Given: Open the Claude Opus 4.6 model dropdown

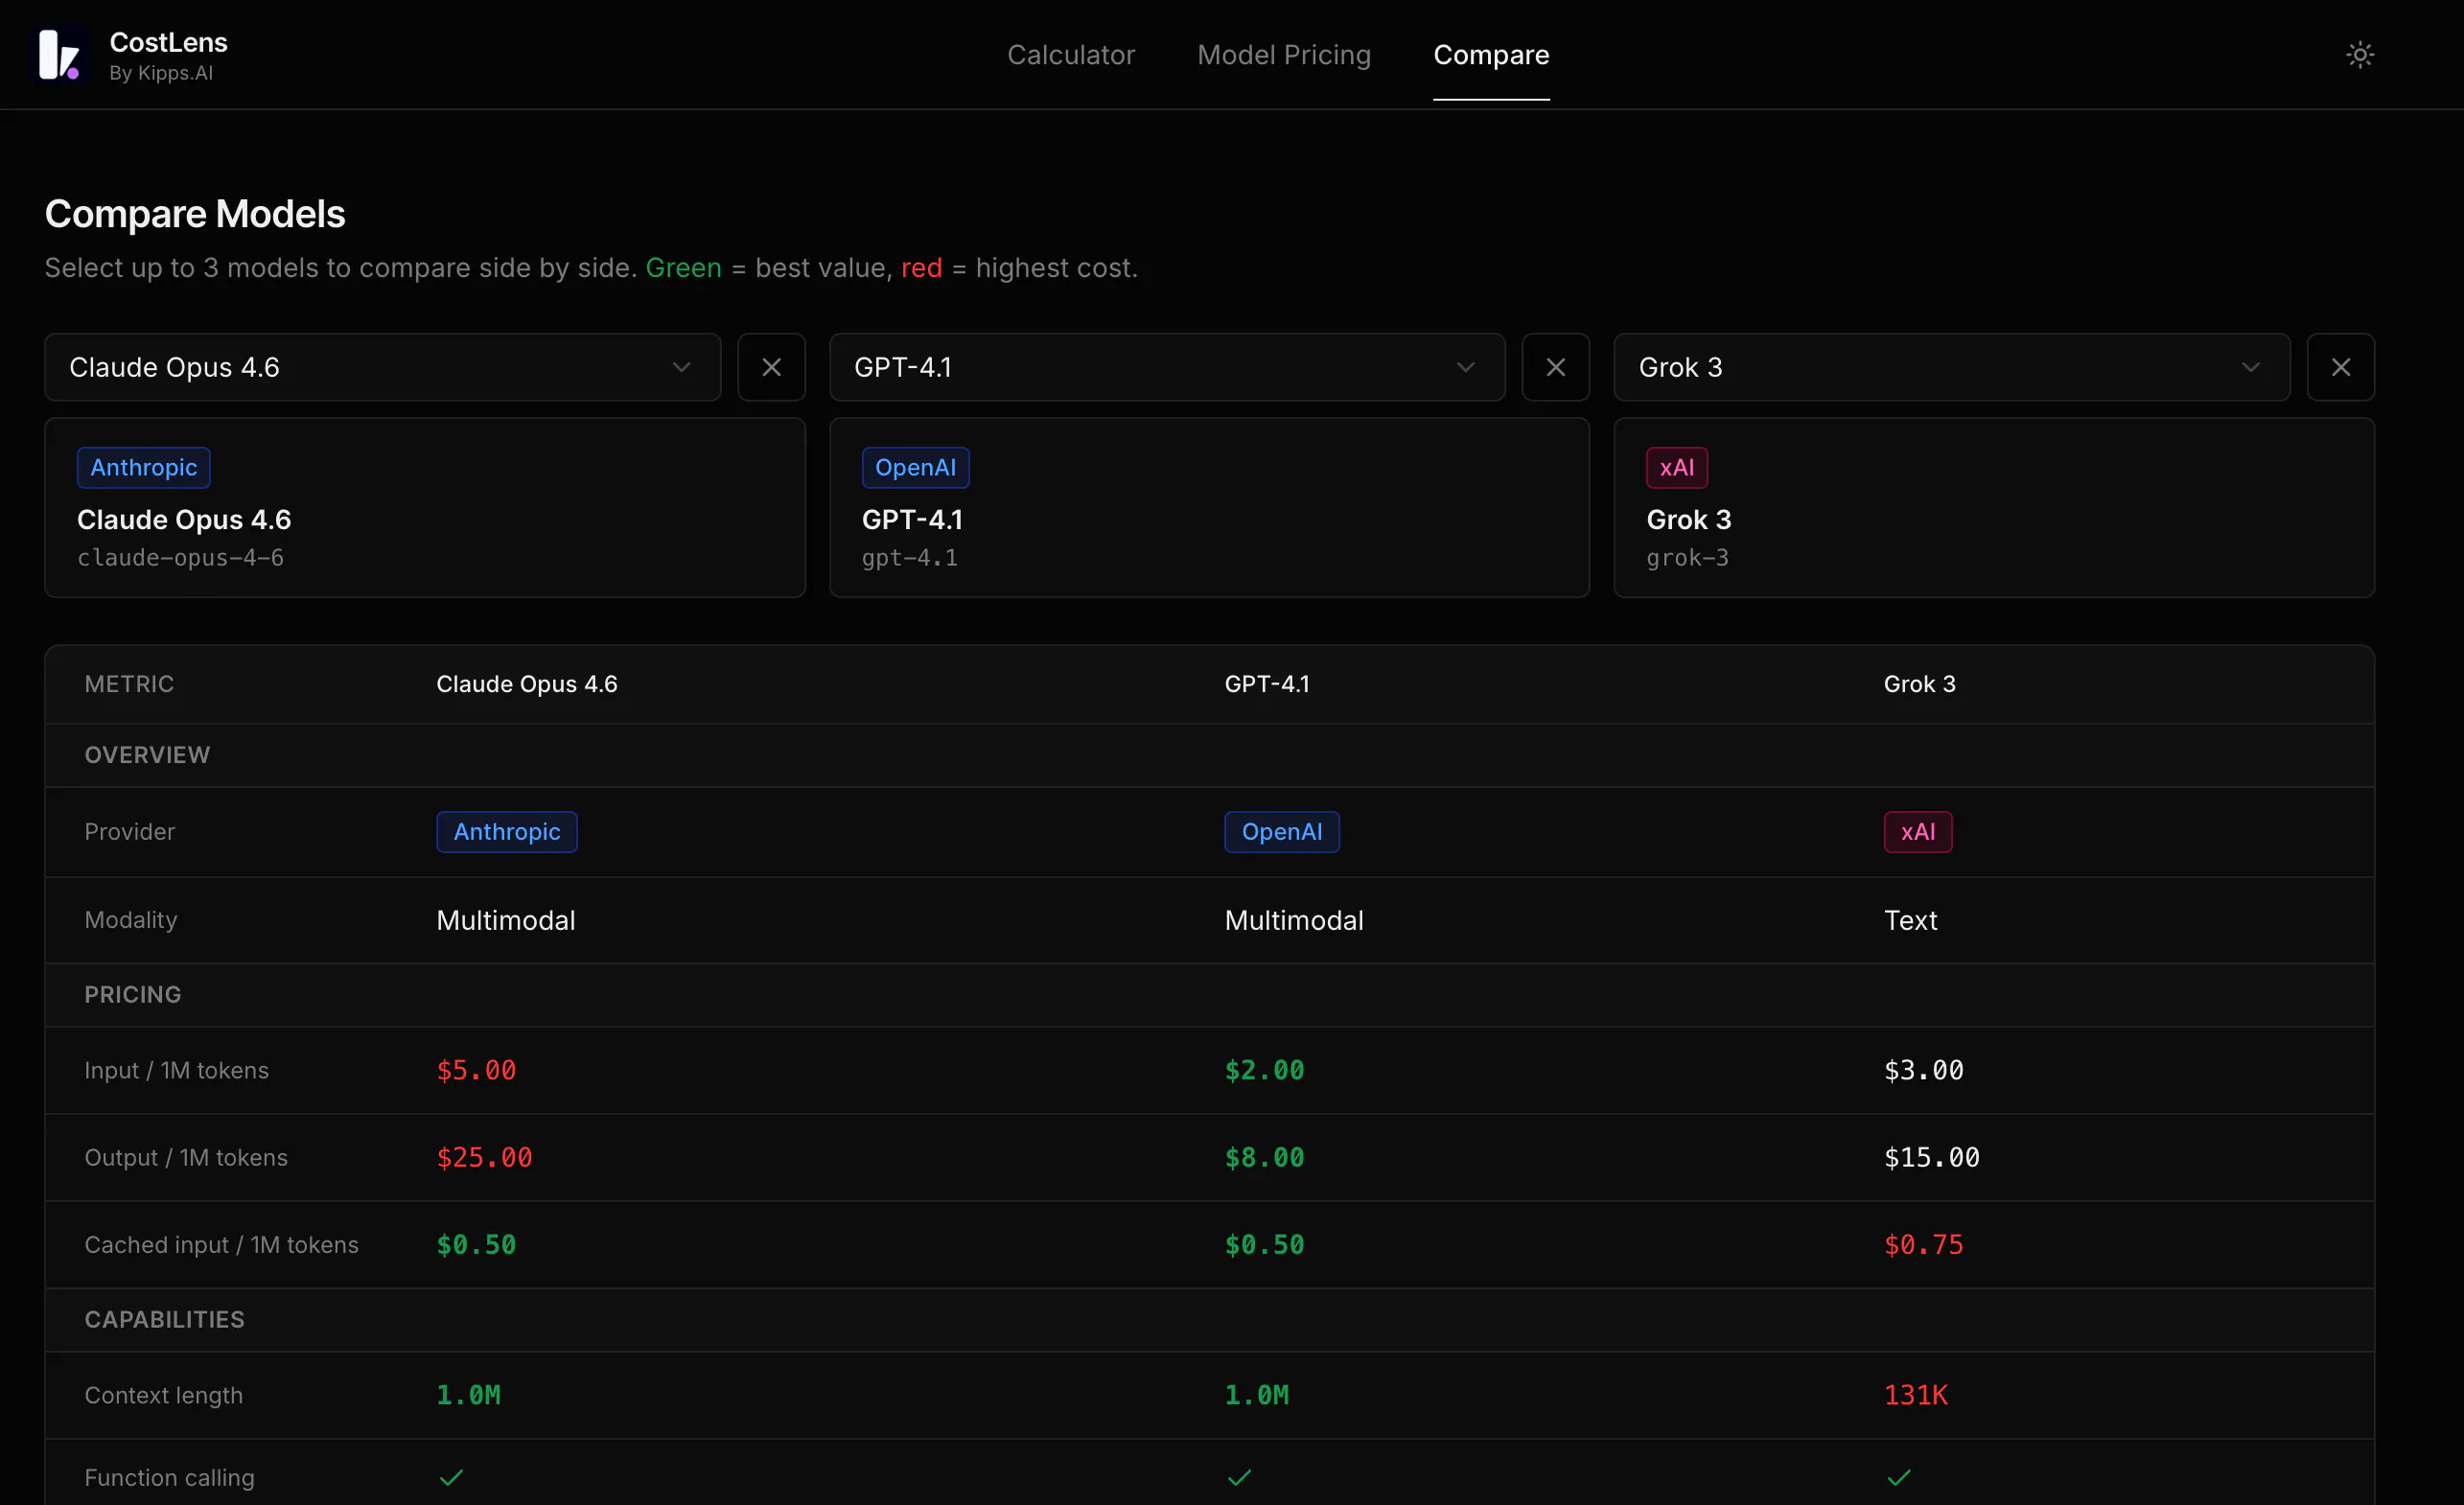Looking at the screenshot, I should 382,367.
